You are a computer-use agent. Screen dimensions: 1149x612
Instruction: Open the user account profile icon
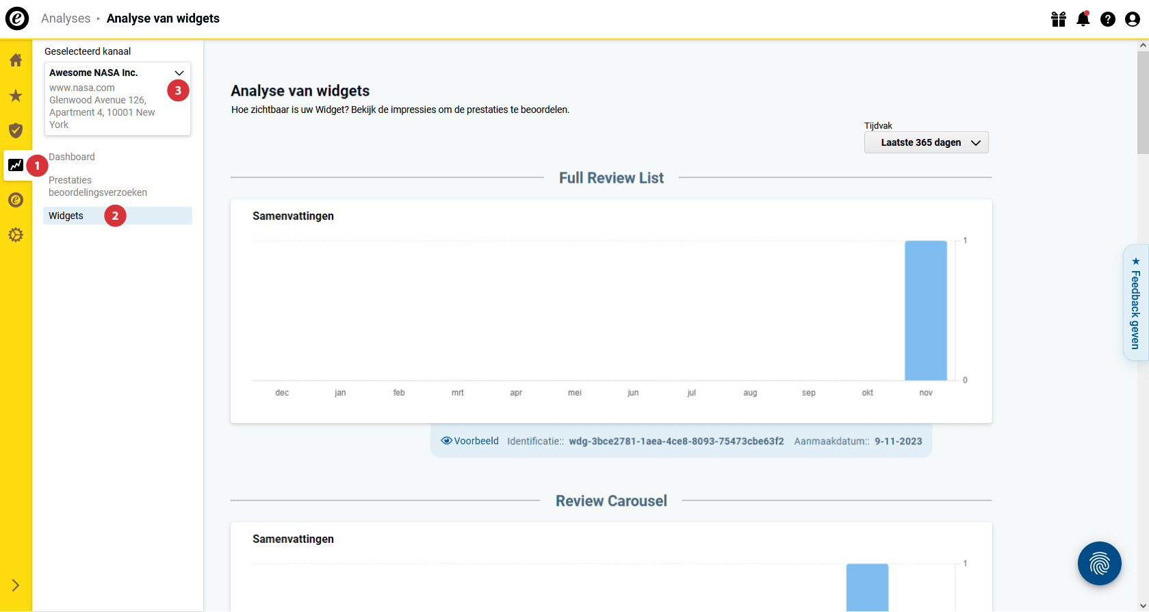[x=1132, y=19]
